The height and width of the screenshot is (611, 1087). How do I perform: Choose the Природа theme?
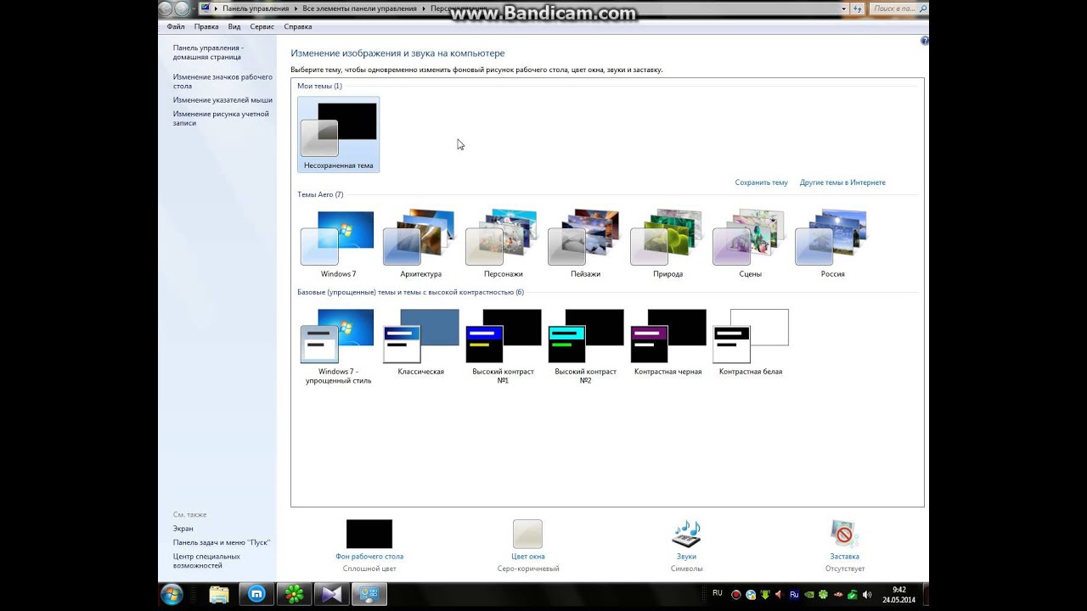(667, 244)
